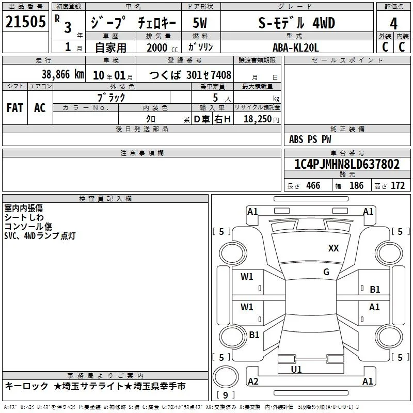Image resolution: width=413 pixels, height=413 pixels.
Task: Select inspector note シートしわ
Action: tap(24, 217)
